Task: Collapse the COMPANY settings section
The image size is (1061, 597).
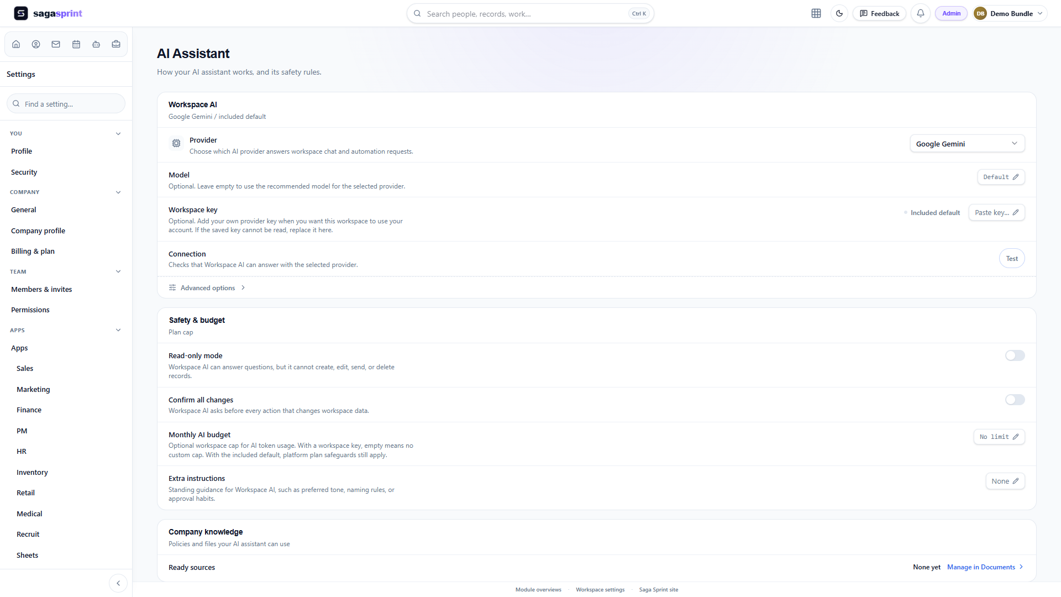Action: [118, 192]
